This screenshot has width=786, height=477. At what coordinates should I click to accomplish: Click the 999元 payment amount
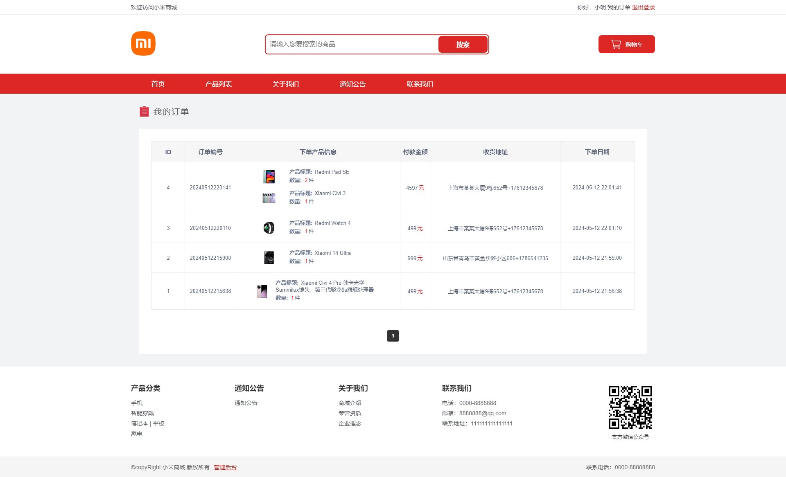click(415, 258)
